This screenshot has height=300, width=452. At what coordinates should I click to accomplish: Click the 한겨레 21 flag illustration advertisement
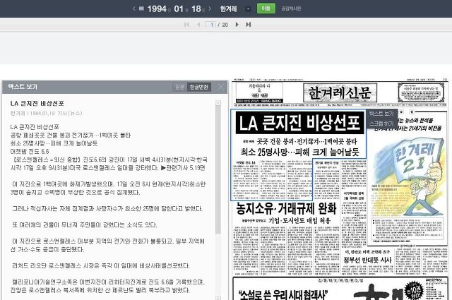[409, 177]
